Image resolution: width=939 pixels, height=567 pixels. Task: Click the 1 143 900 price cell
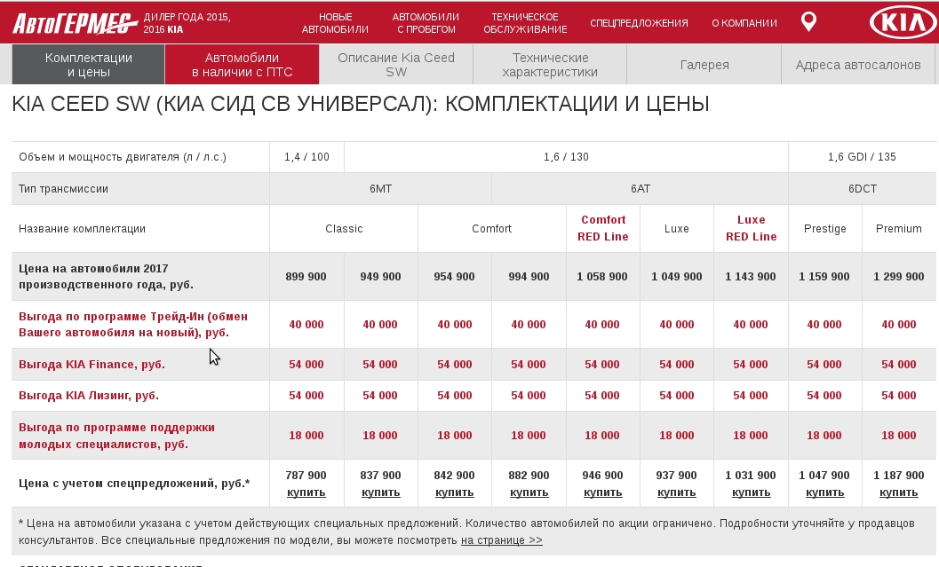(x=751, y=276)
